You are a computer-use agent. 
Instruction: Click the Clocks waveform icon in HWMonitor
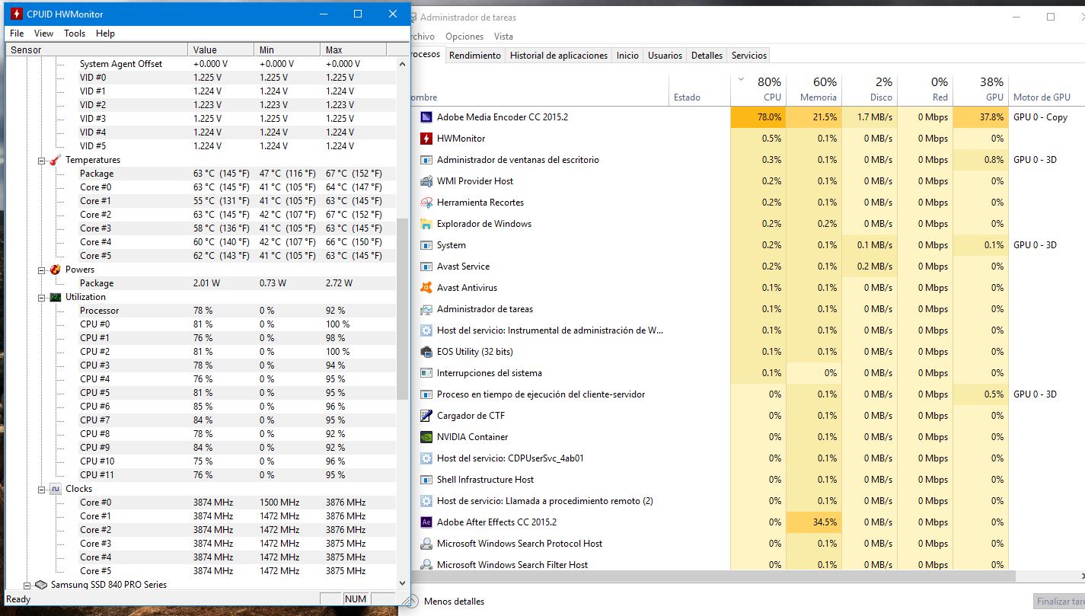[56, 489]
